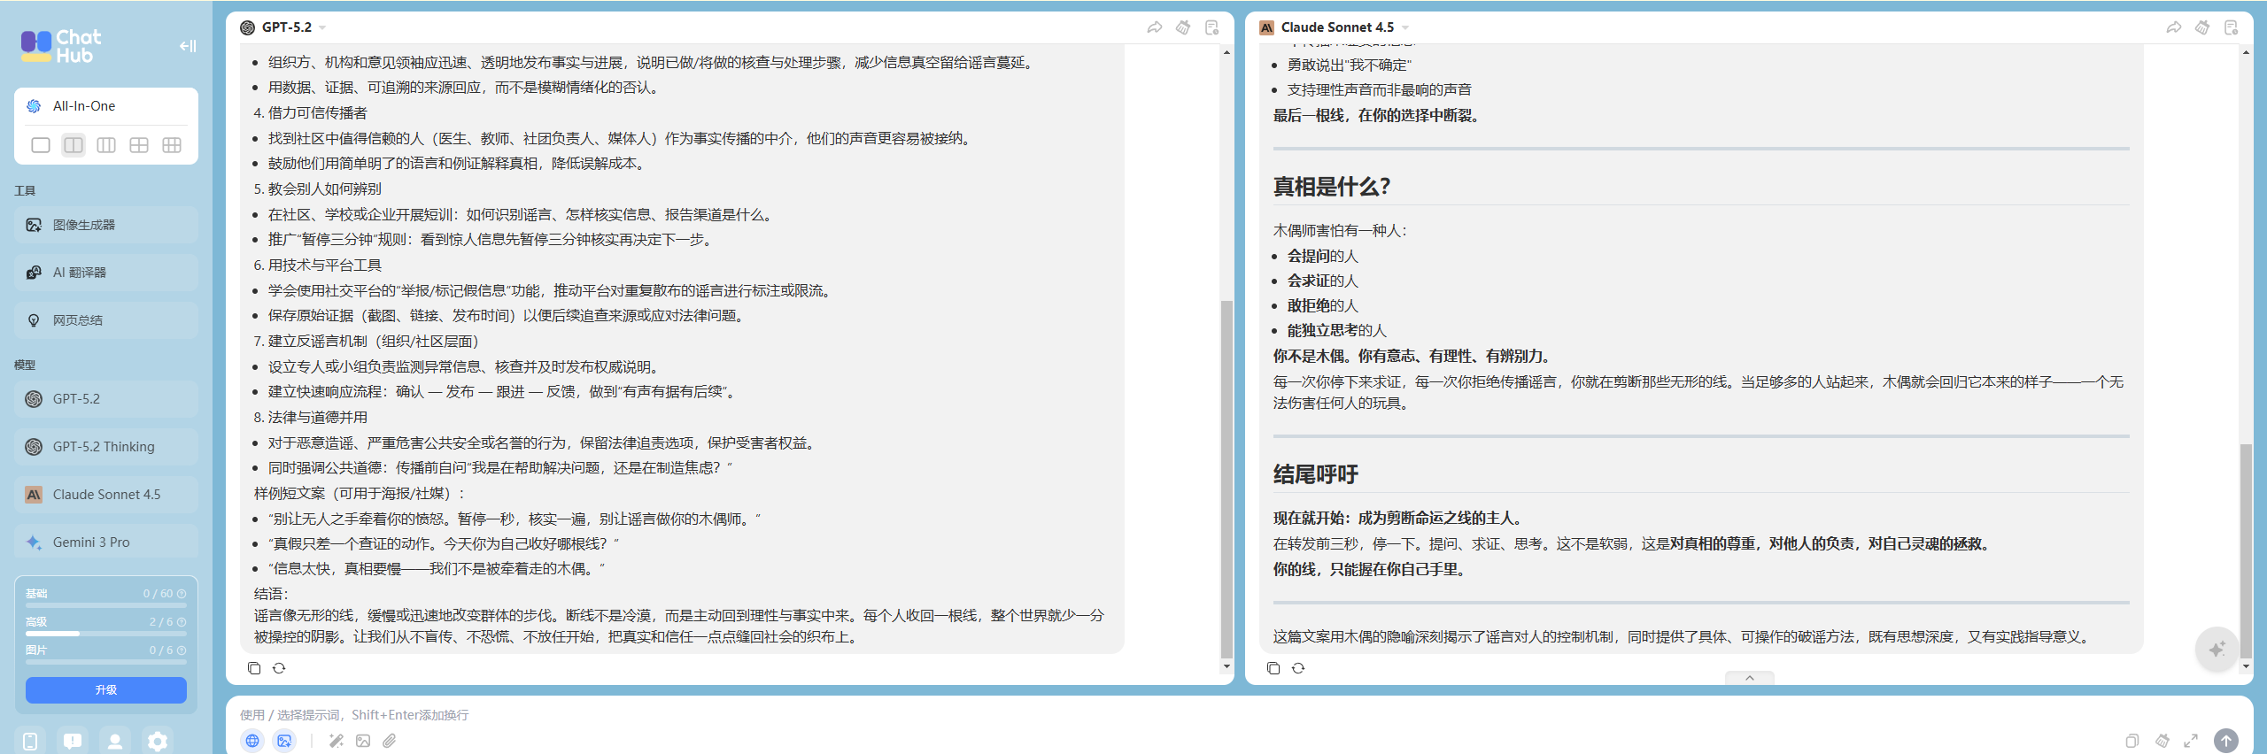This screenshot has height=754, width=2267.
Task: Upload an image with the picture icon
Action: (363, 741)
